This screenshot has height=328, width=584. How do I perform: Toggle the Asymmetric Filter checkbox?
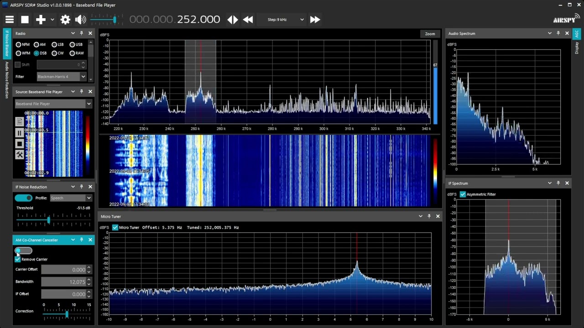coord(463,194)
